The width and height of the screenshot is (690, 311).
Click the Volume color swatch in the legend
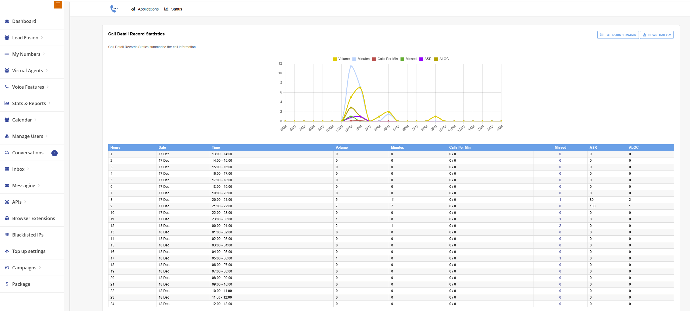coord(334,59)
